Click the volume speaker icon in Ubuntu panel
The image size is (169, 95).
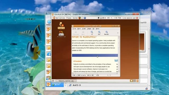tap(103, 18)
